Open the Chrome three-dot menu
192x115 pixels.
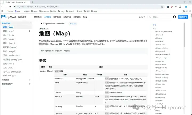(x=190, y=7)
